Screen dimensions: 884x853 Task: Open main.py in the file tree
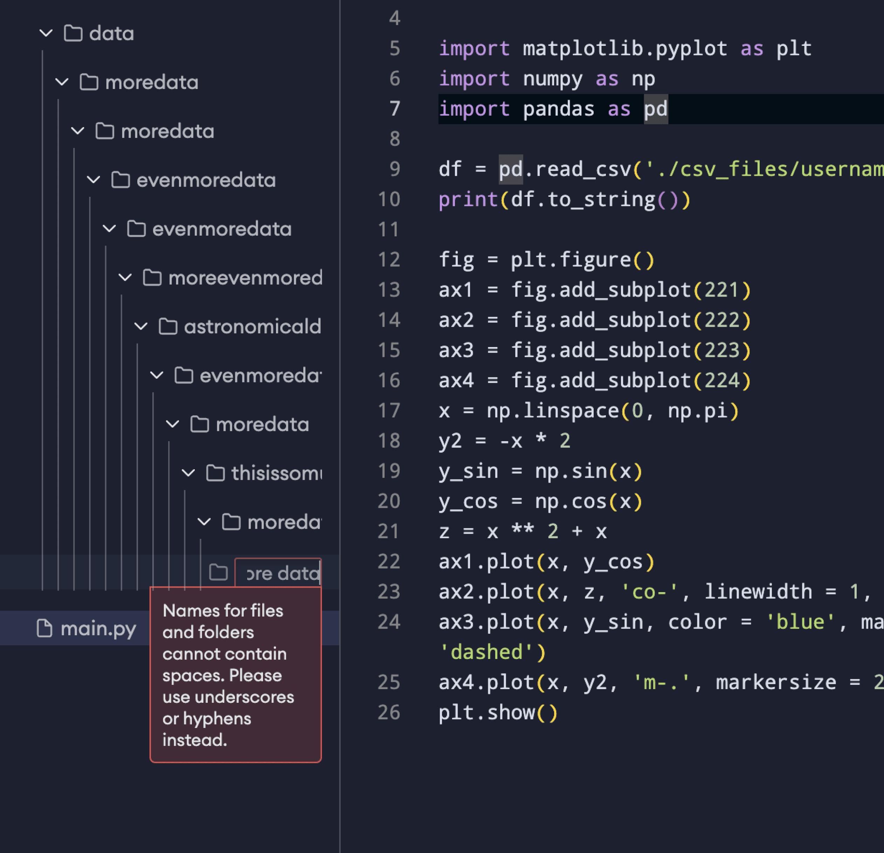click(98, 628)
